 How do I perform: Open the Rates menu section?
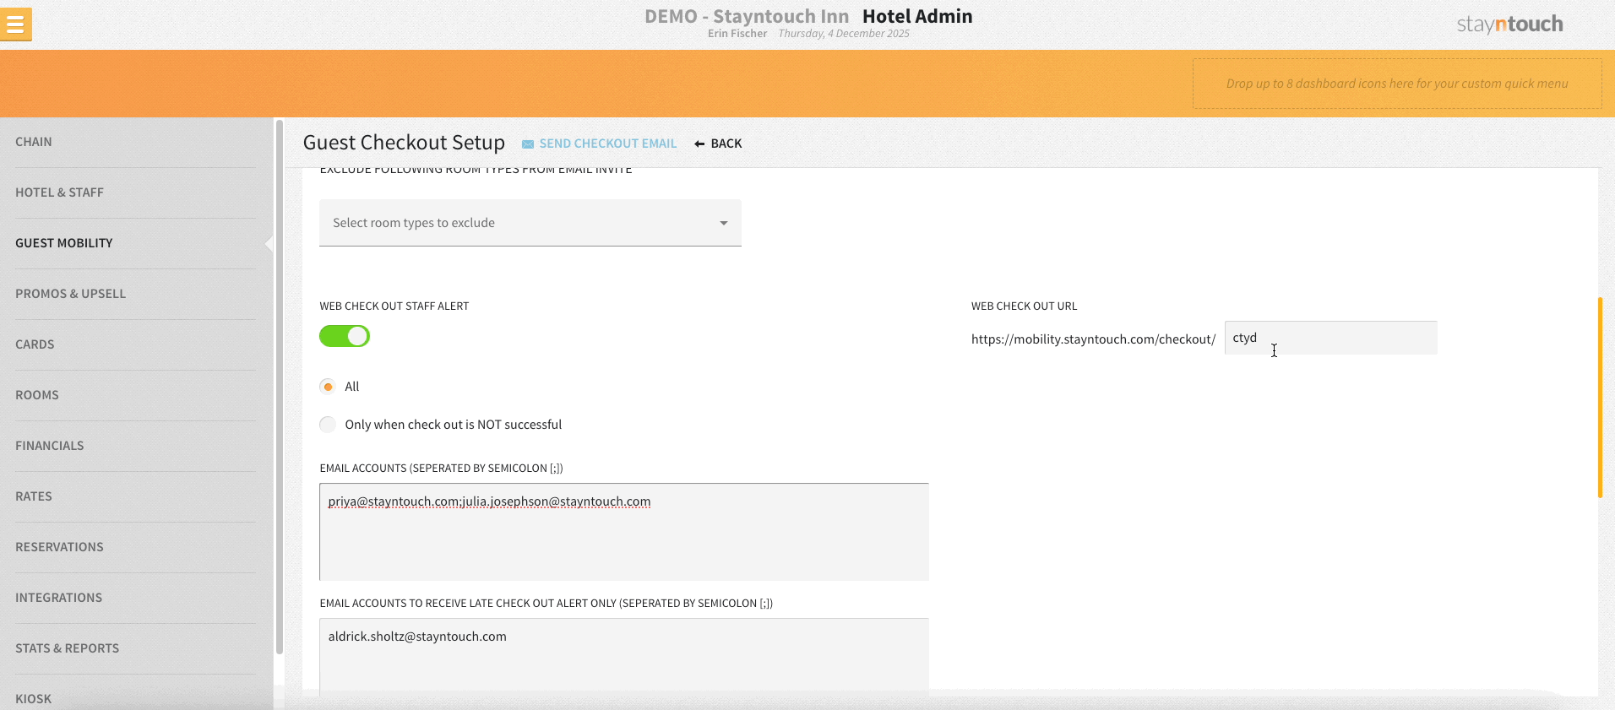coord(135,496)
